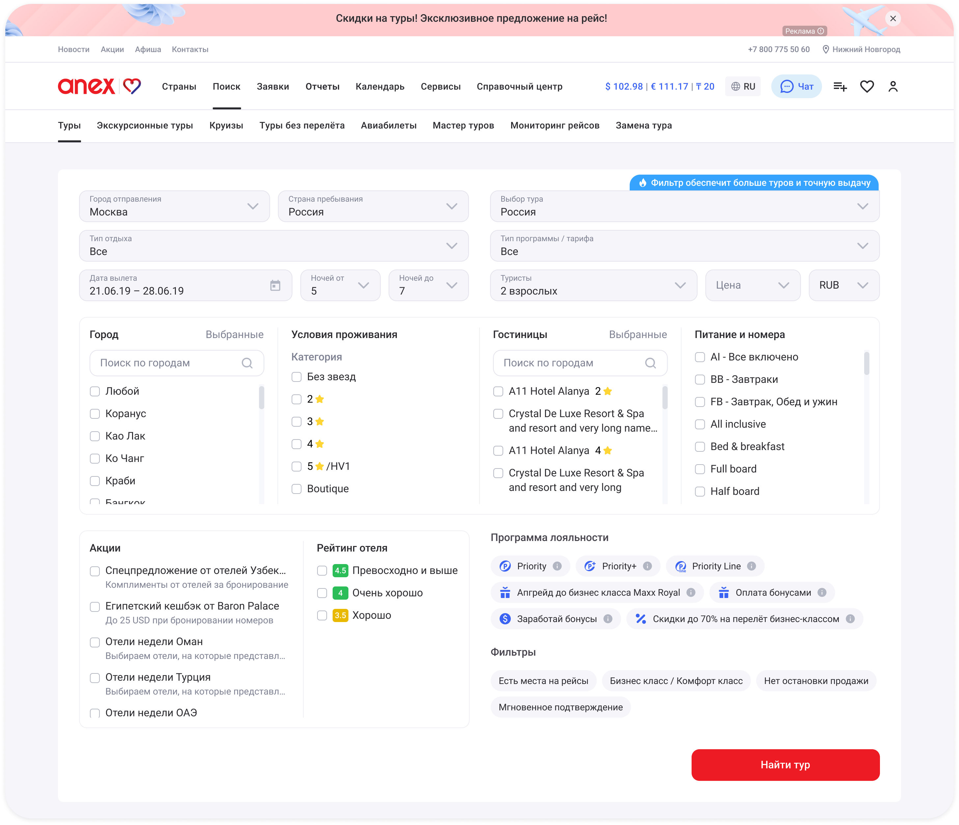Click the user profile icon
Viewport: 959px width, 825px height.
(x=893, y=87)
